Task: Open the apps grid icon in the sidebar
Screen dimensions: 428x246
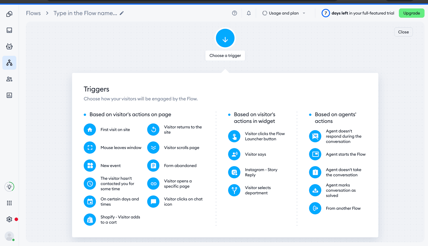Action: coord(9,203)
